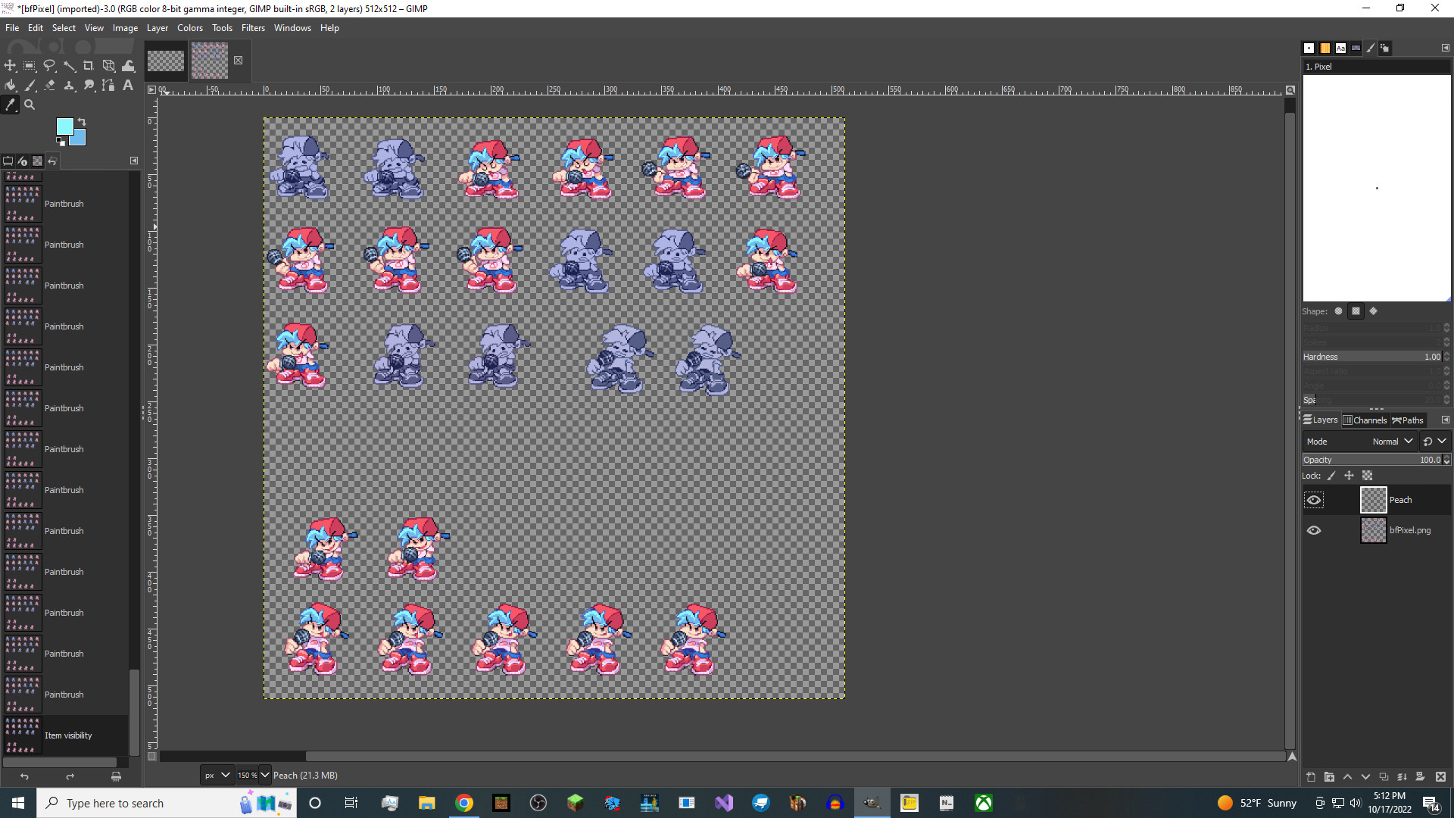Switch to the Channels tab
1454x818 pixels.
[x=1365, y=420]
